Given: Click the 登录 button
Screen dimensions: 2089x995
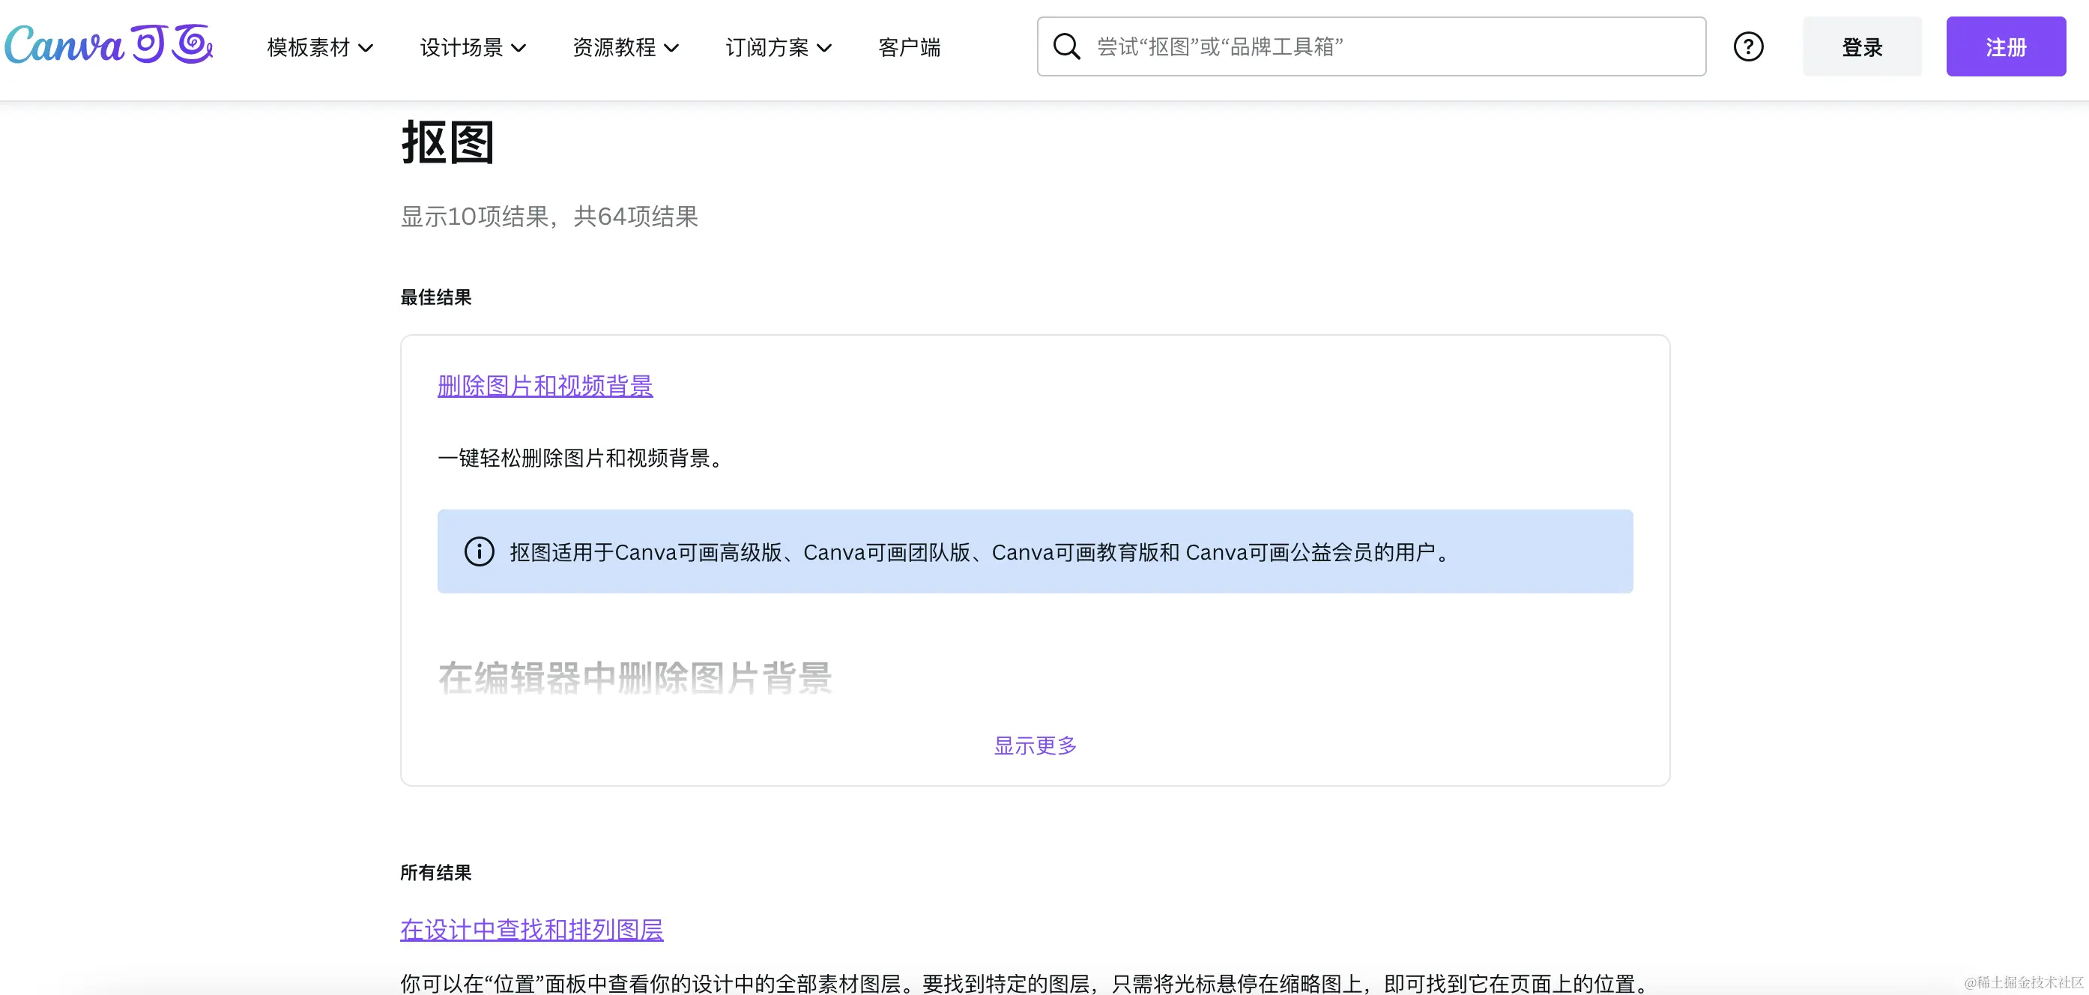Looking at the screenshot, I should coord(1861,47).
